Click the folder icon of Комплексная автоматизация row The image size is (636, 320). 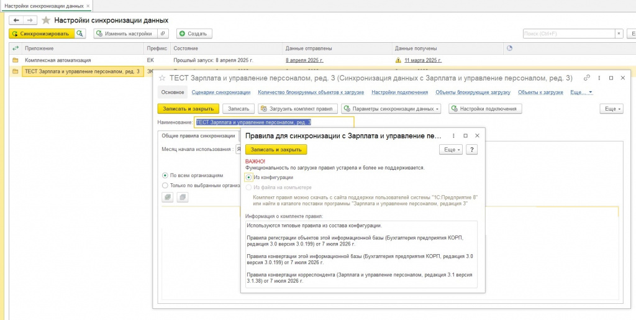pos(16,60)
